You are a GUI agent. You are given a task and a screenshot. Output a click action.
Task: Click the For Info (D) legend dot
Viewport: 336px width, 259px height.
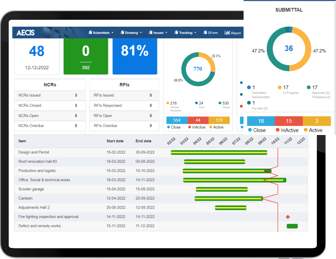click(249, 103)
